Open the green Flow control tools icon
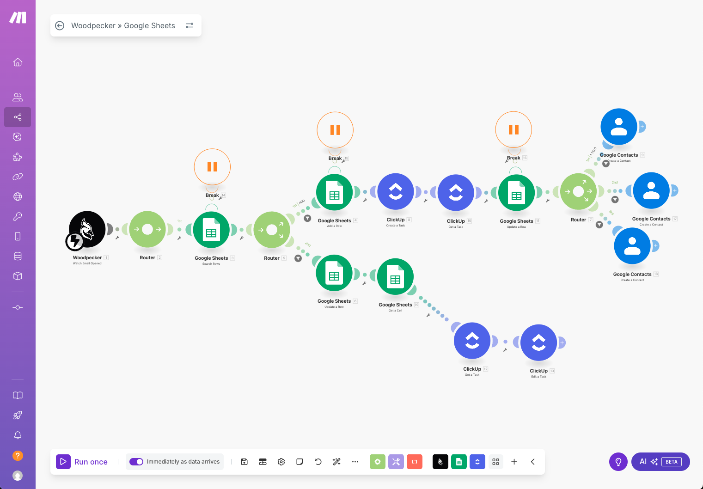 tap(378, 462)
